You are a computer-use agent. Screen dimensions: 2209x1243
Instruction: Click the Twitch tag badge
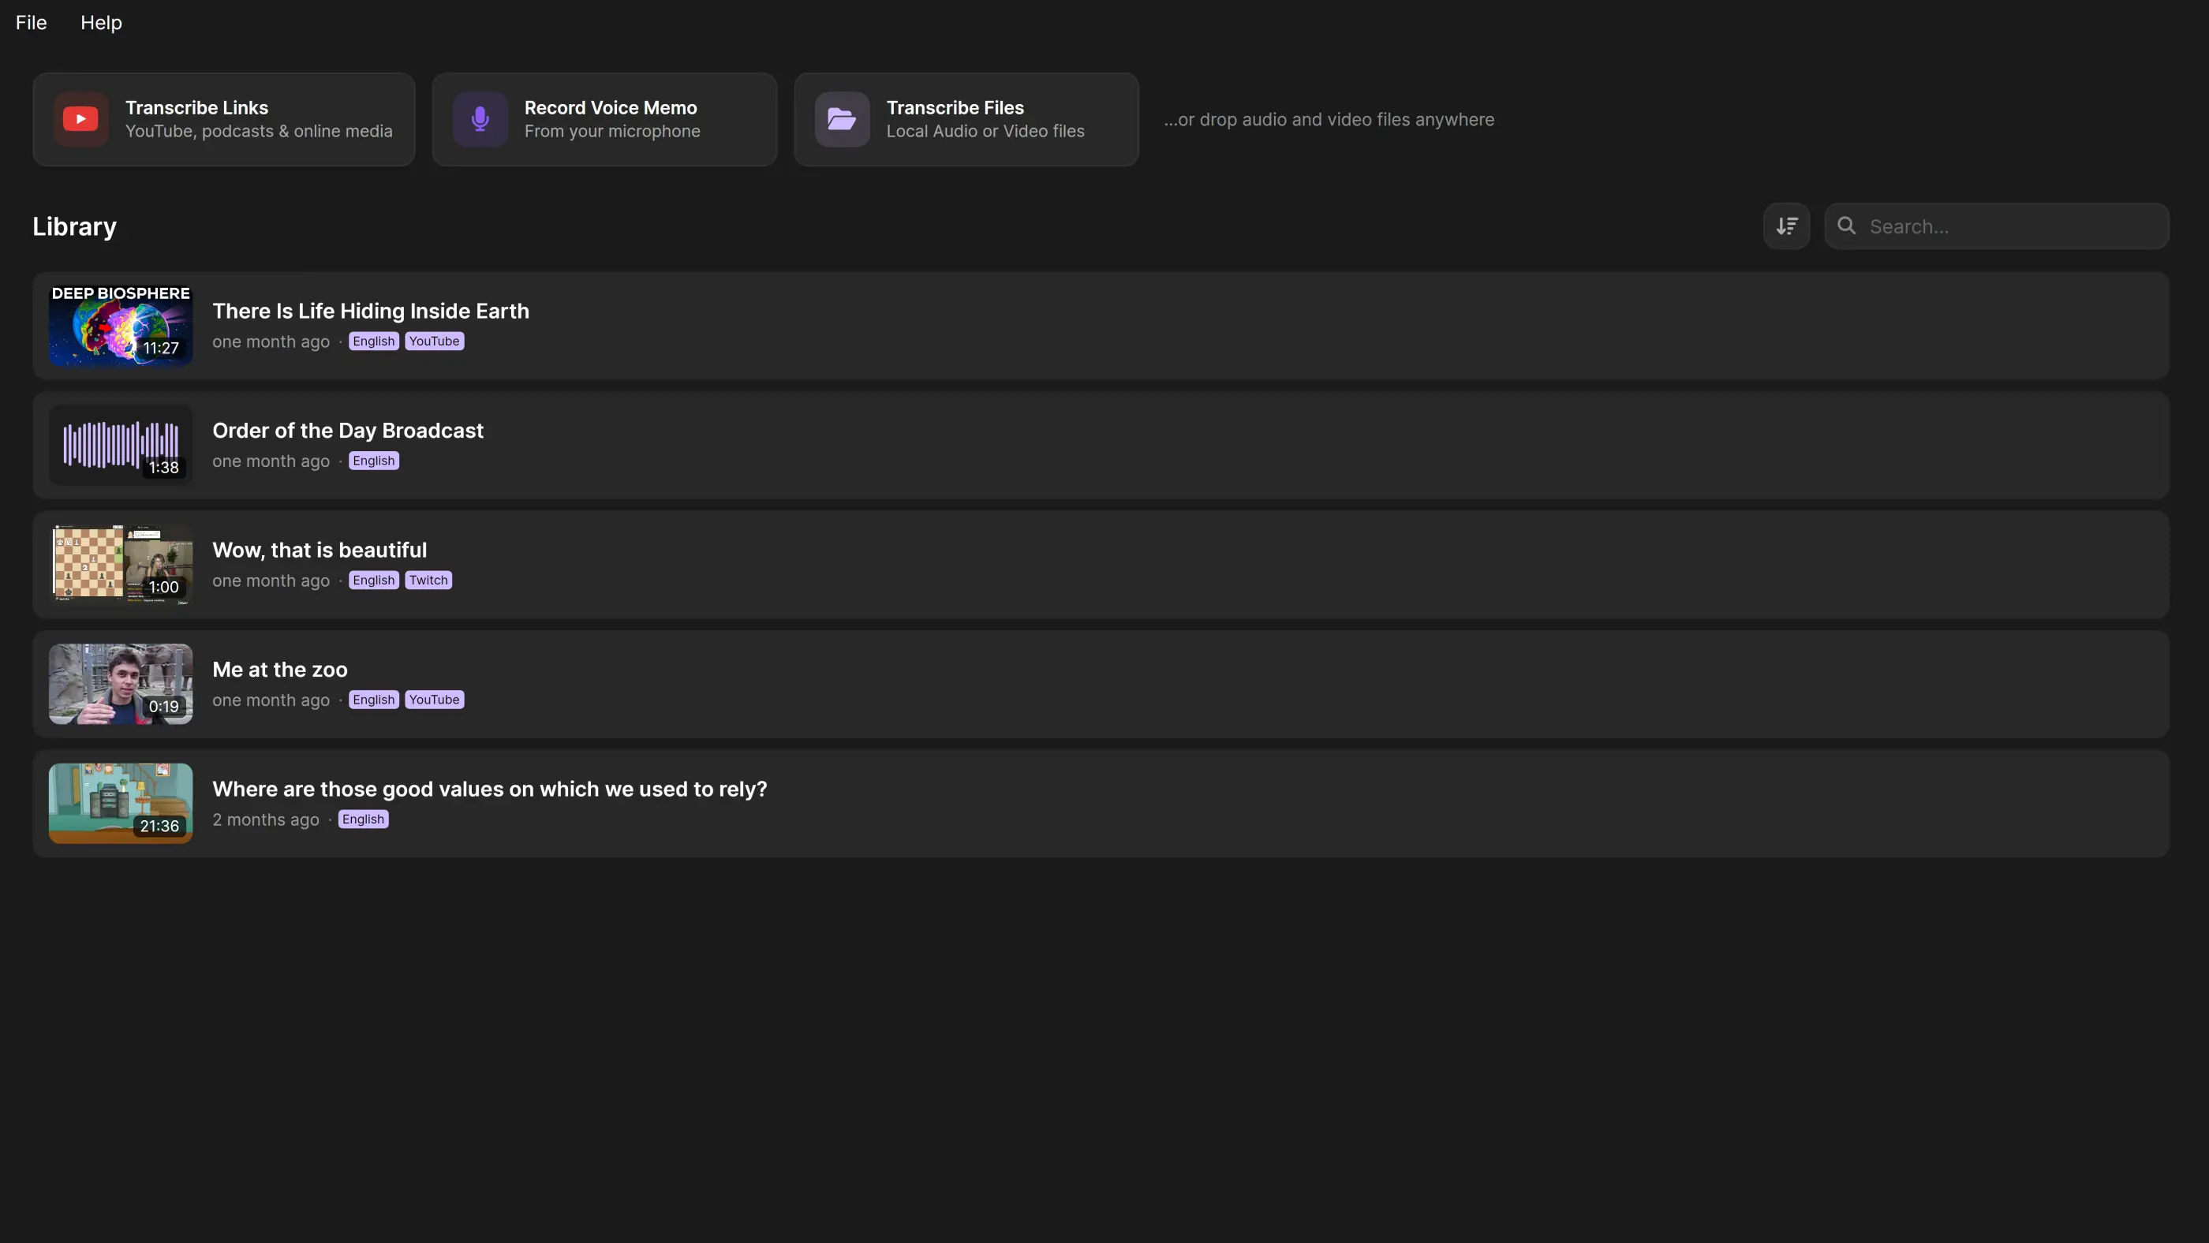tap(428, 580)
